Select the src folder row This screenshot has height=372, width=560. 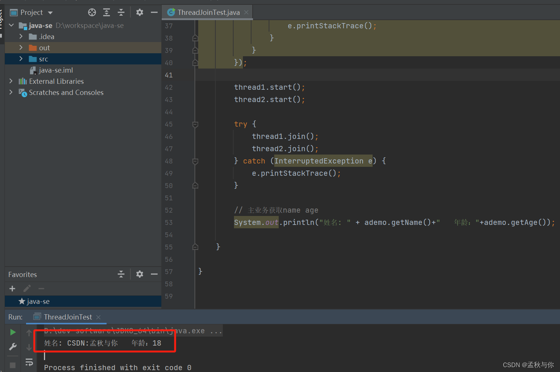[x=83, y=59]
